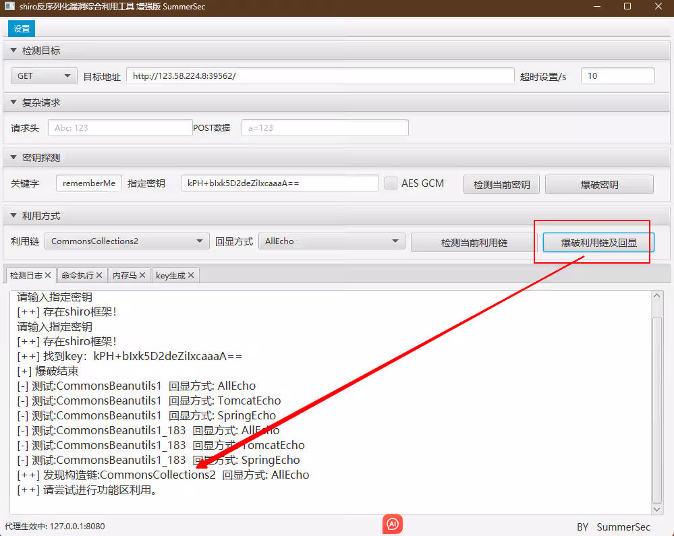Click the 爆破密钥 button
The height and width of the screenshot is (536, 674).
tap(599, 184)
